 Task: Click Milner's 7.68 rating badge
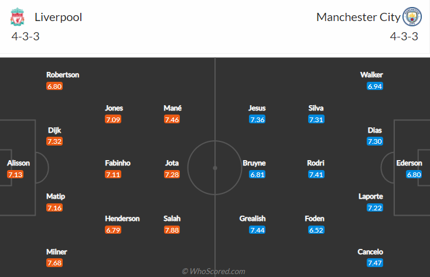click(x=54, y=263)
